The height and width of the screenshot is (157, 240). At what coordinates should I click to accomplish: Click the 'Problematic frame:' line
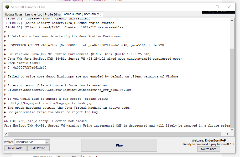[22, 63]
